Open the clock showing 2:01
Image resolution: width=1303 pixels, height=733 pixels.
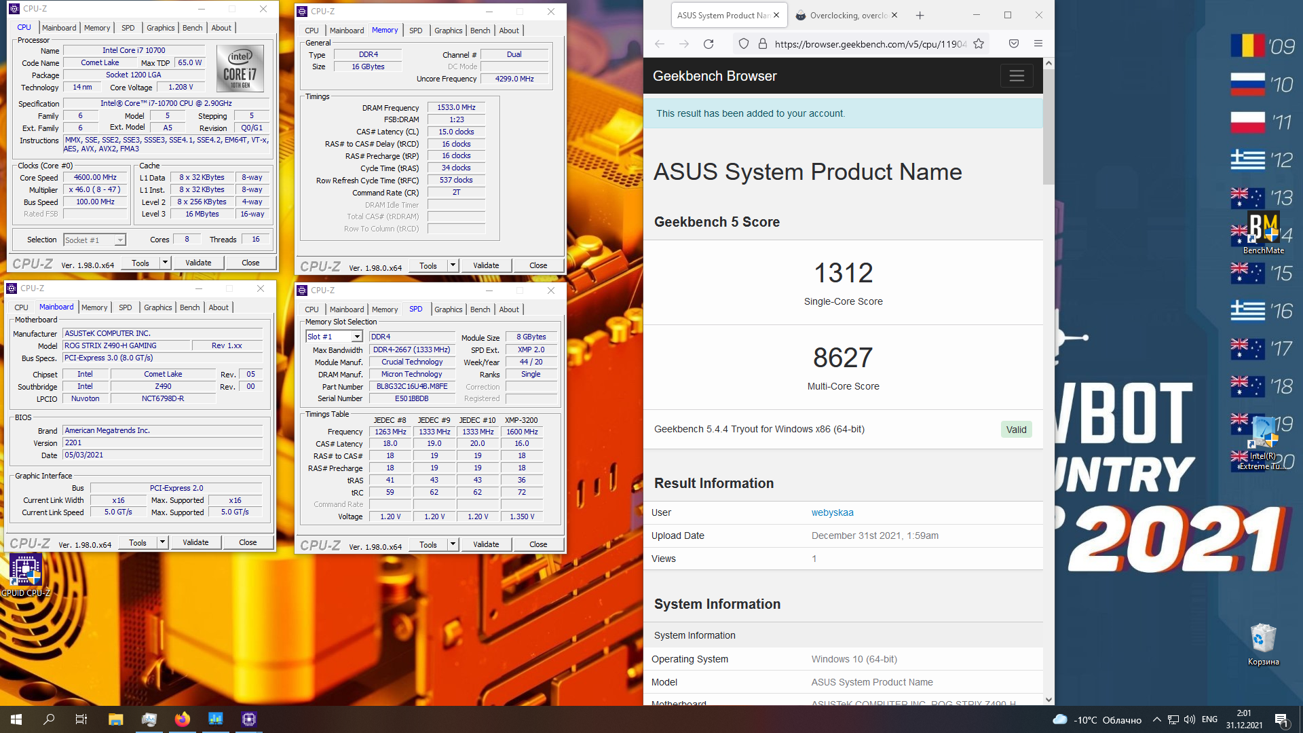point(1244,719)
